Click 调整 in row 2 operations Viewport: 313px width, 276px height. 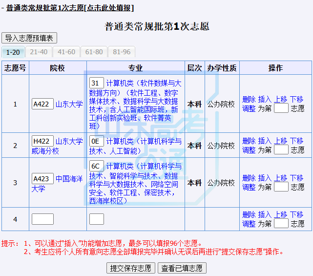(249, 150)
